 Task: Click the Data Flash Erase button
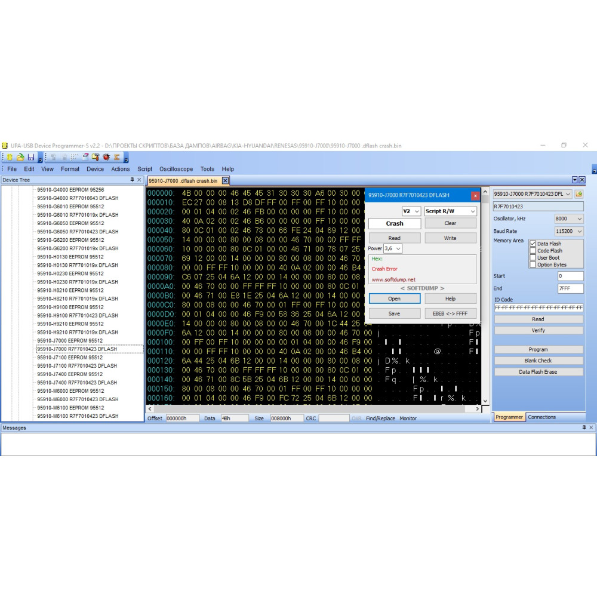538,371
